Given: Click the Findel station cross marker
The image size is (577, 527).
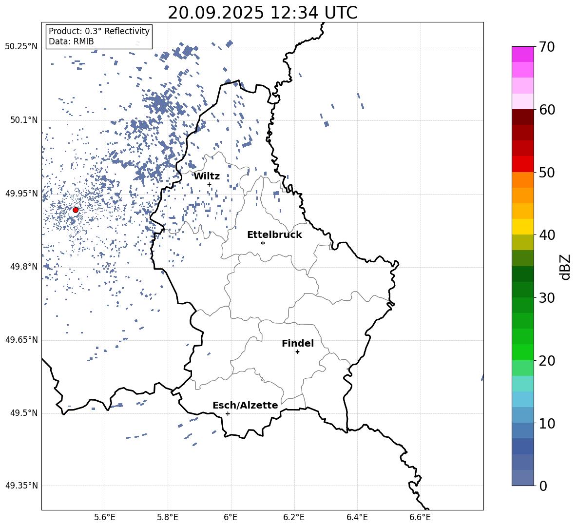Looking at the screenshot, I should [x=297, y=352].
